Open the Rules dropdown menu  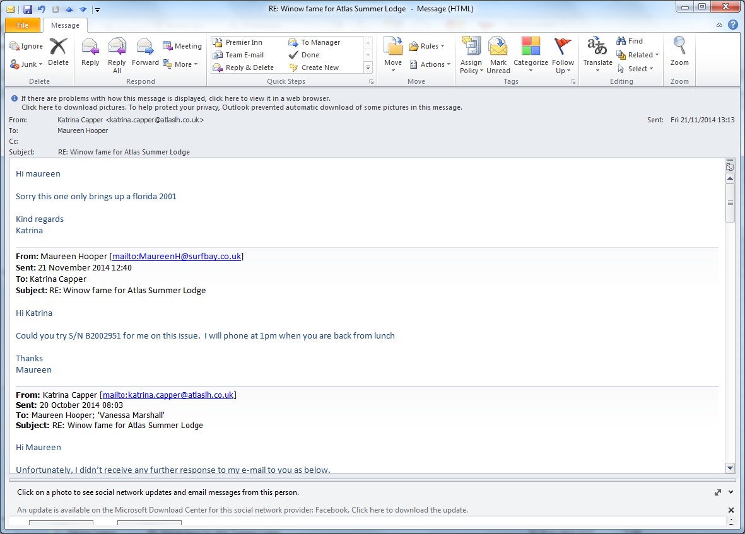point(426,46)
